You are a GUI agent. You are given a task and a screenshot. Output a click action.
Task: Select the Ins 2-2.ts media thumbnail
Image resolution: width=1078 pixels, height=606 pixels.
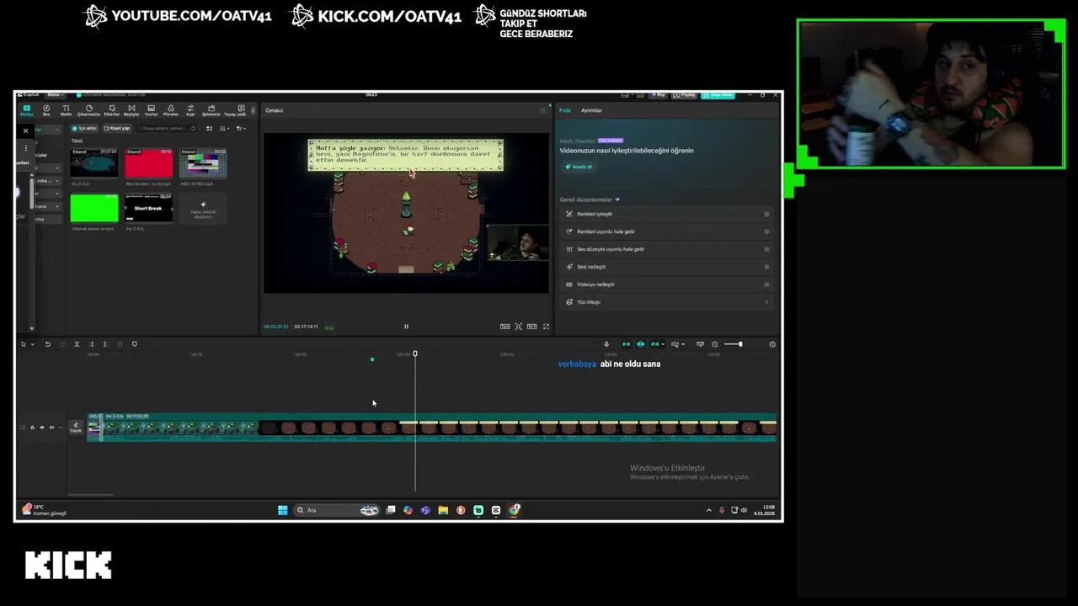pos(94,162)
